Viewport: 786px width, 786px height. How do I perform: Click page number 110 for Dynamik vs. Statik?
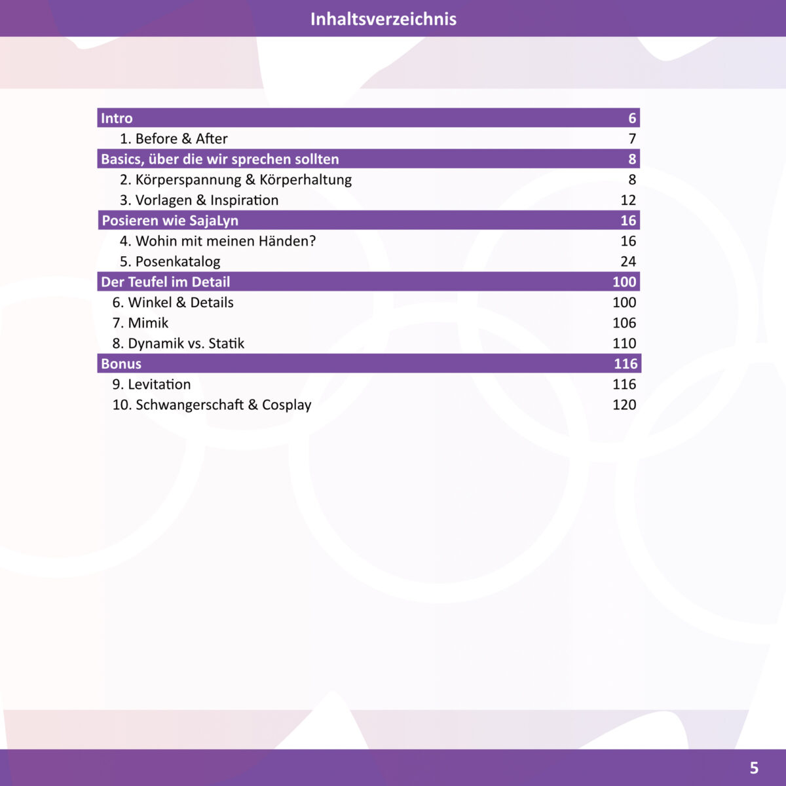[x=624, y=343]
